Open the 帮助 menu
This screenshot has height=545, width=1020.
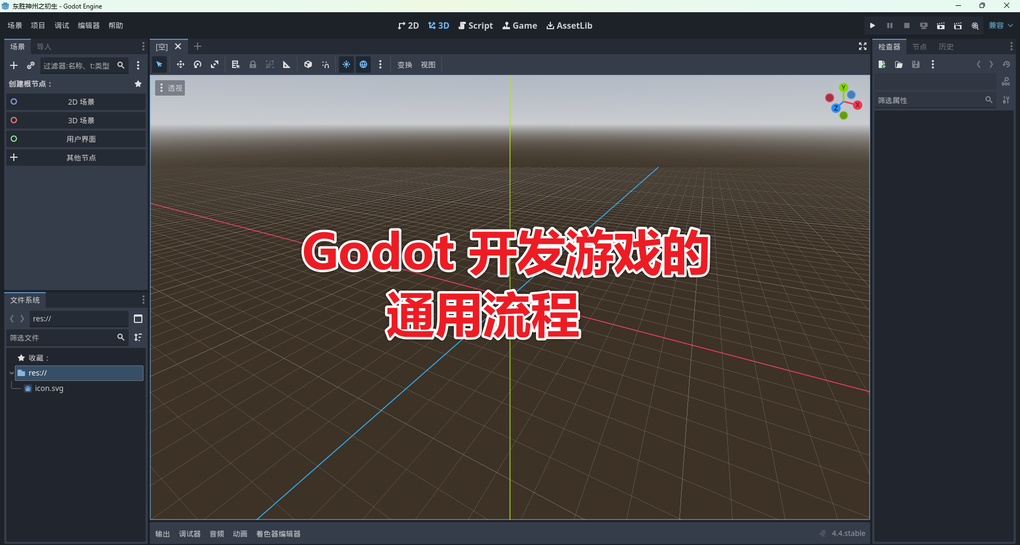pos(116,25)
